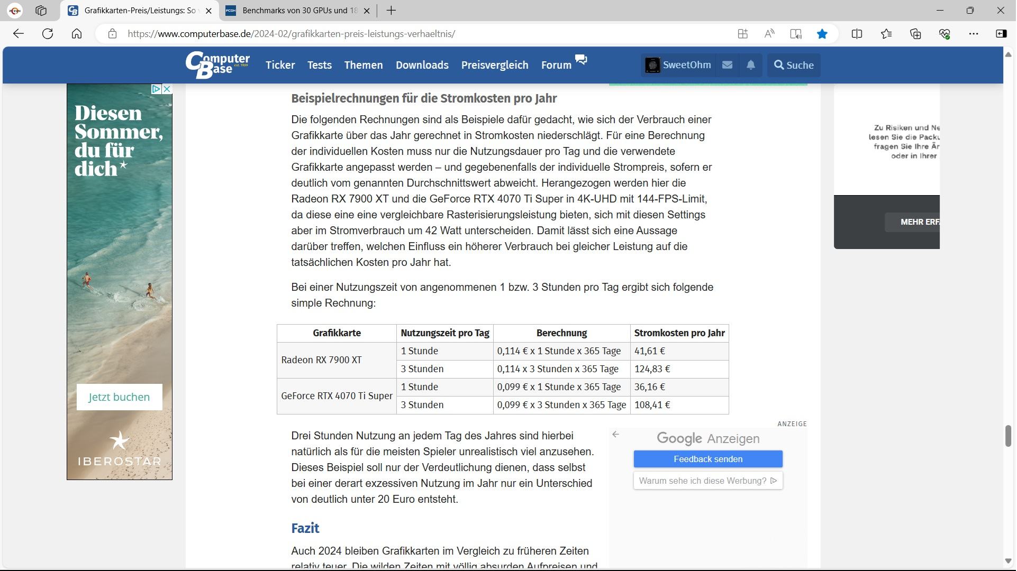Screen dimensions: 1017x571
Task: Open browser Settings and more menu
Action: click(973, 34)
